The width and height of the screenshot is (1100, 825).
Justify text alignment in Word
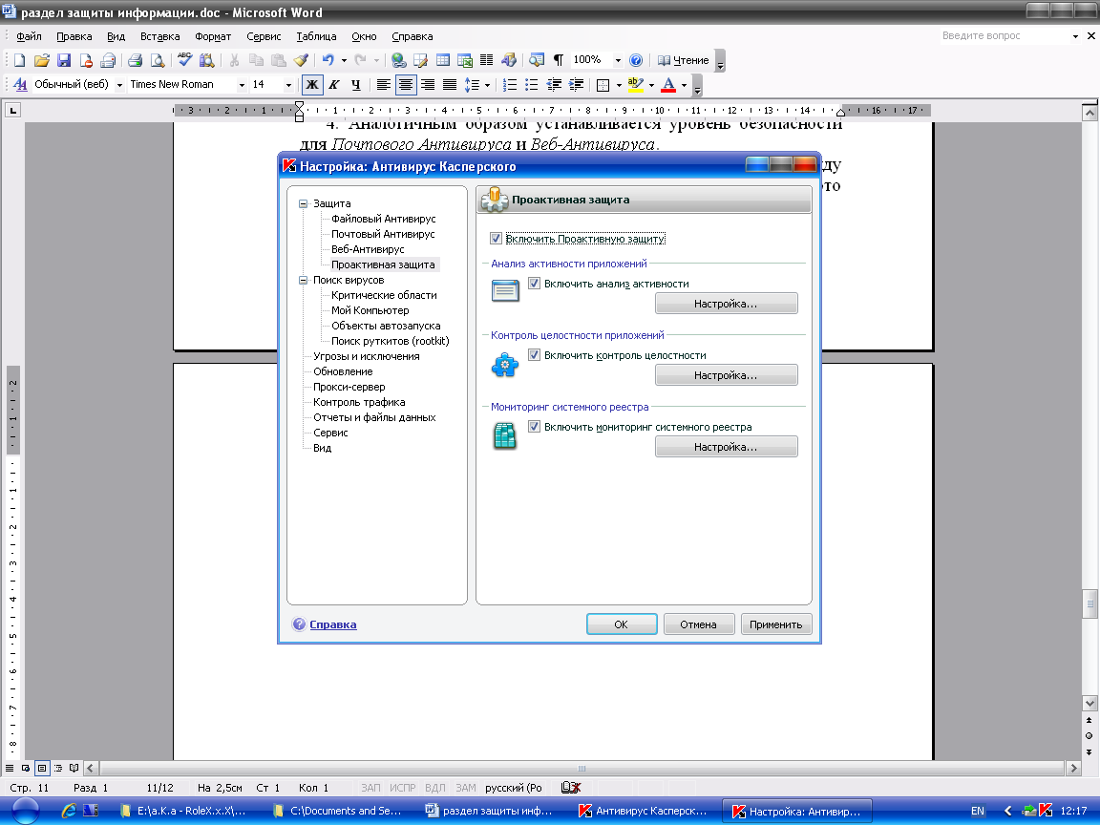(450, 85)
